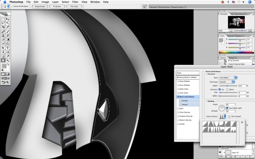Enable Inner Glow checkbox
The image size is (255, 159).
point(178,93)
